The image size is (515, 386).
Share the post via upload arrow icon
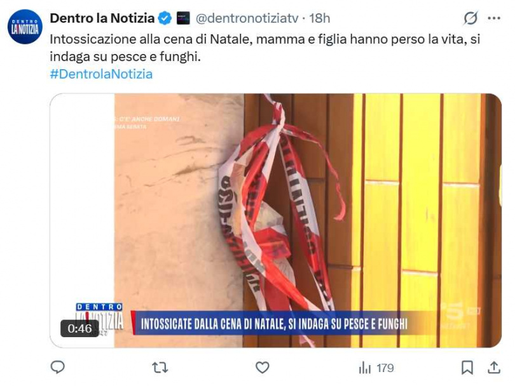click(x=493, y=368)
